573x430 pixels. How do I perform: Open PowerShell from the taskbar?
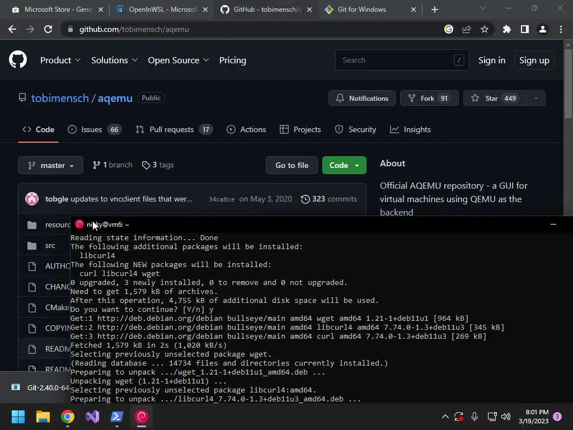[117, 417]
